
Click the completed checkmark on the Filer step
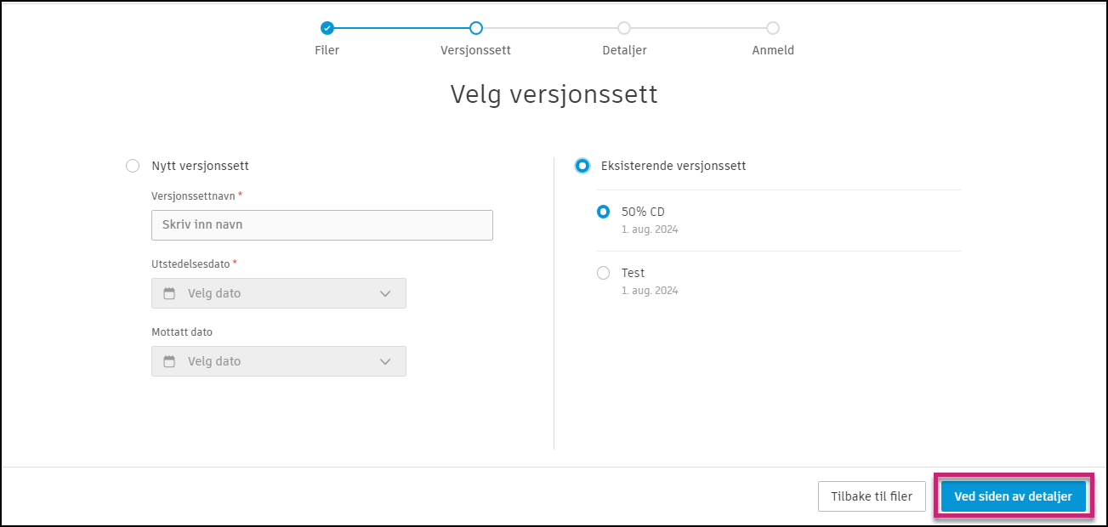click(x=327, y=28)
